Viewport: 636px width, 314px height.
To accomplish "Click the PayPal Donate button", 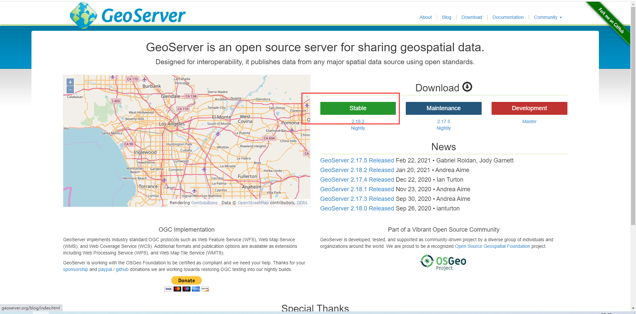I will pos(186,280).
